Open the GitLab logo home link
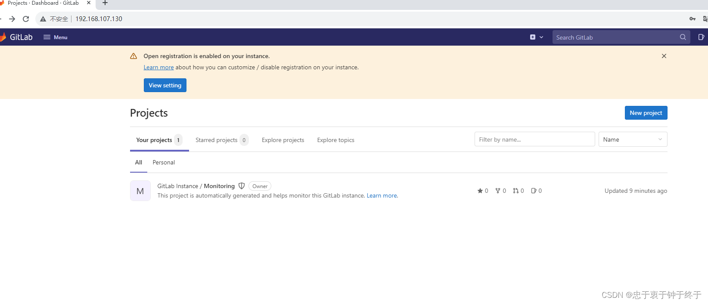The width and height of the screenshot is (708, 303). [16, 37]
